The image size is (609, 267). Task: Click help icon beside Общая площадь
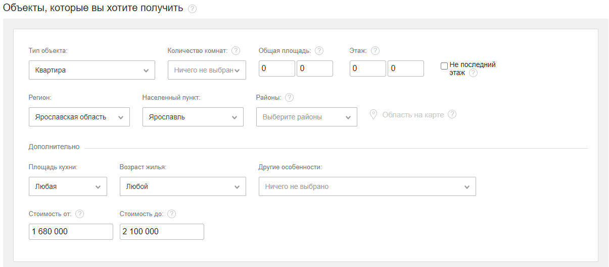pos(319,50)
